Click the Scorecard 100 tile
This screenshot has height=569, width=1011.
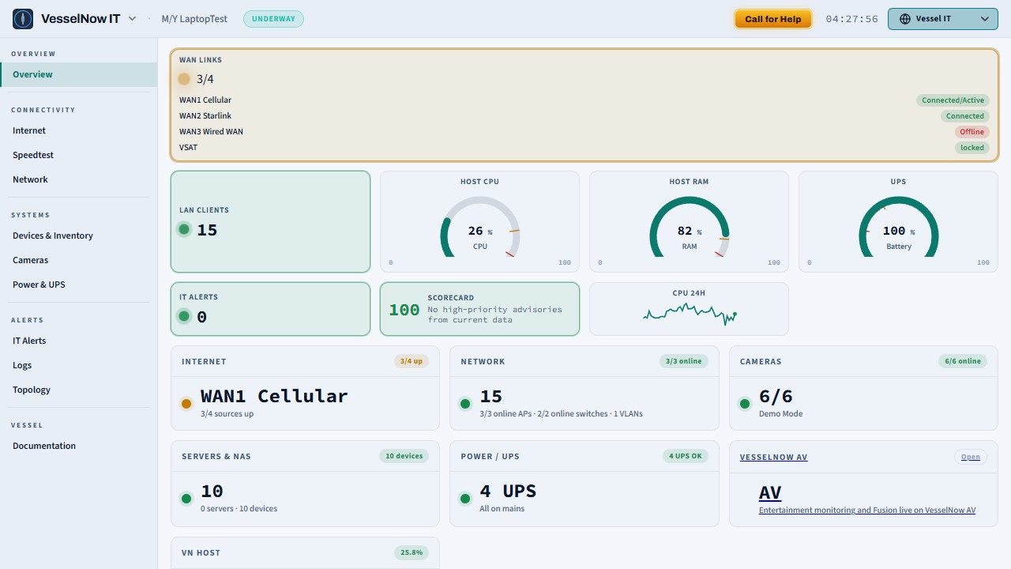click(479, 309)
